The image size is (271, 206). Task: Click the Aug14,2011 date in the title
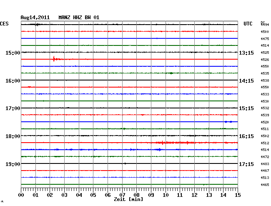click(x=35, y=18)
